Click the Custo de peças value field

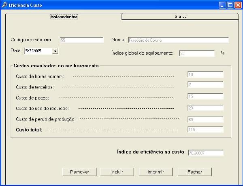205,96
